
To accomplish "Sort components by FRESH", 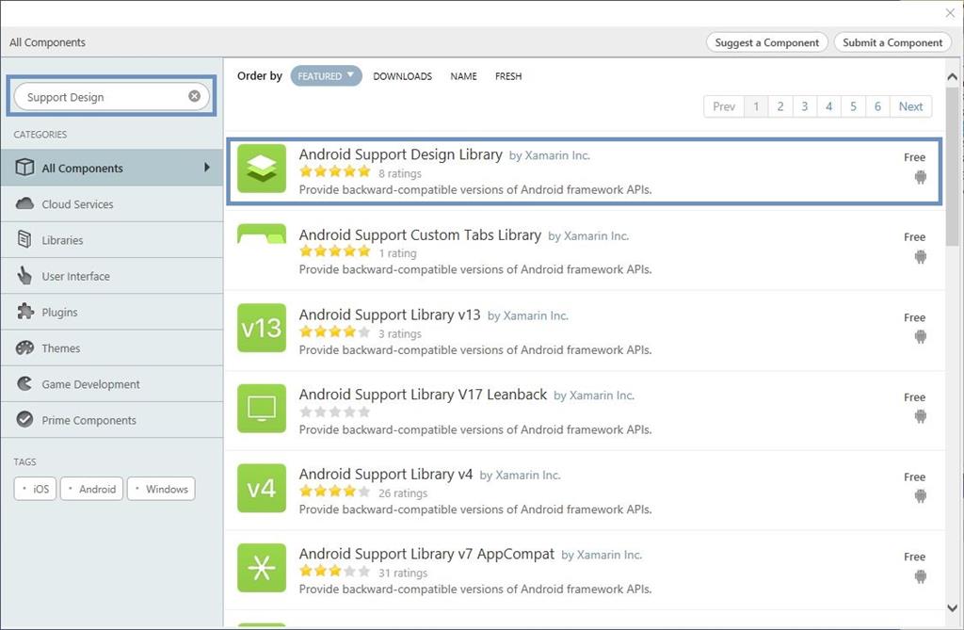I will 508,76.
